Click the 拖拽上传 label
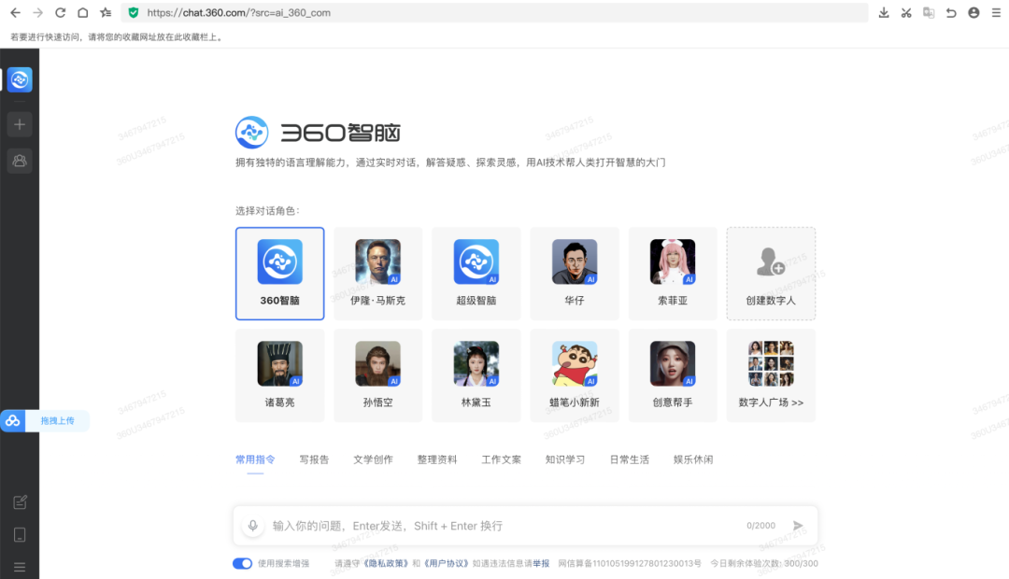Screen dimensions: 1009x579 [x=57, y=421]
